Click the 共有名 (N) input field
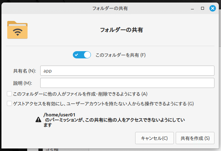The height and width of the screenshot is (151, 221). pyautogui.click(x=127, y=71)
